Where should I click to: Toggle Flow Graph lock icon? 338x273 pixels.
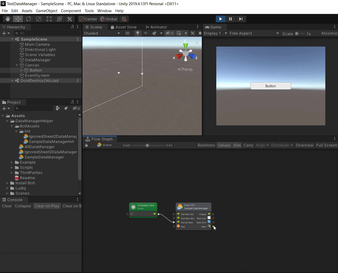pos(86,145)
